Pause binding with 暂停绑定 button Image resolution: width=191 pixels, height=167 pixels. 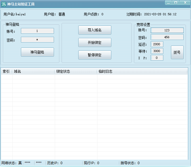click(95, 55)
